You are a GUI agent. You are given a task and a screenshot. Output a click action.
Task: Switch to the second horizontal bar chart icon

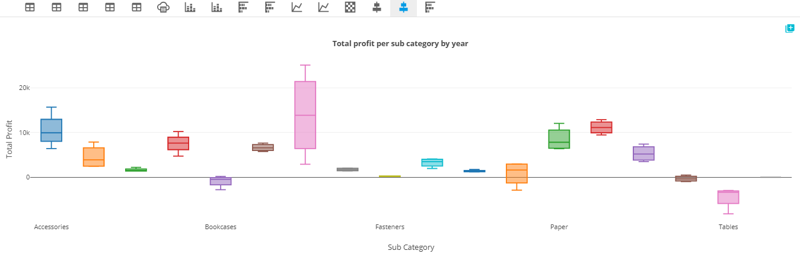pyautogui.click(x=270, y=7)
